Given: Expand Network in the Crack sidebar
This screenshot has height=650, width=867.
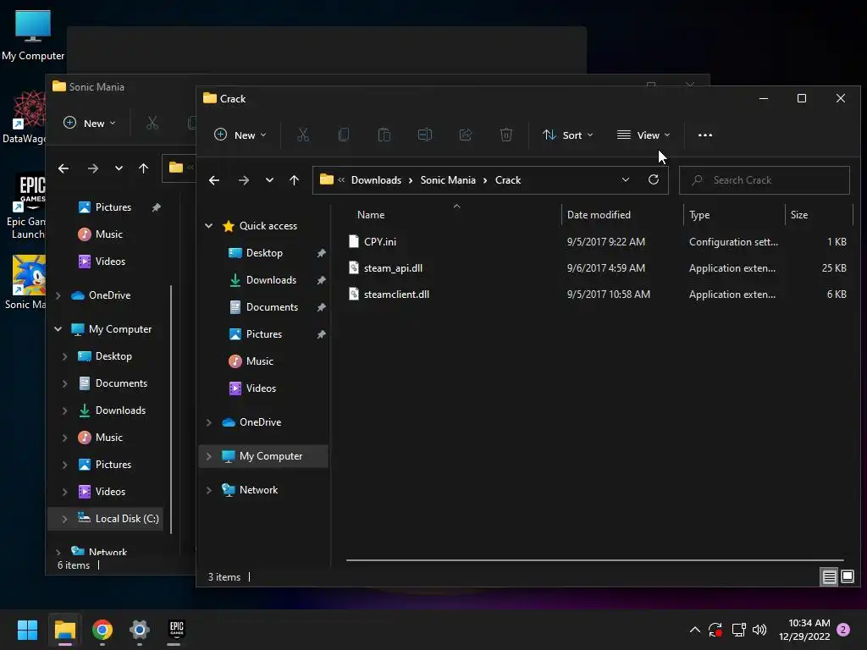Looking at the screenshot, I should [209, 490].
